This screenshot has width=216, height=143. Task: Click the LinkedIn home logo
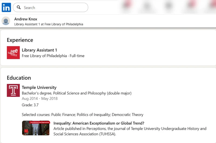[6, 8]
